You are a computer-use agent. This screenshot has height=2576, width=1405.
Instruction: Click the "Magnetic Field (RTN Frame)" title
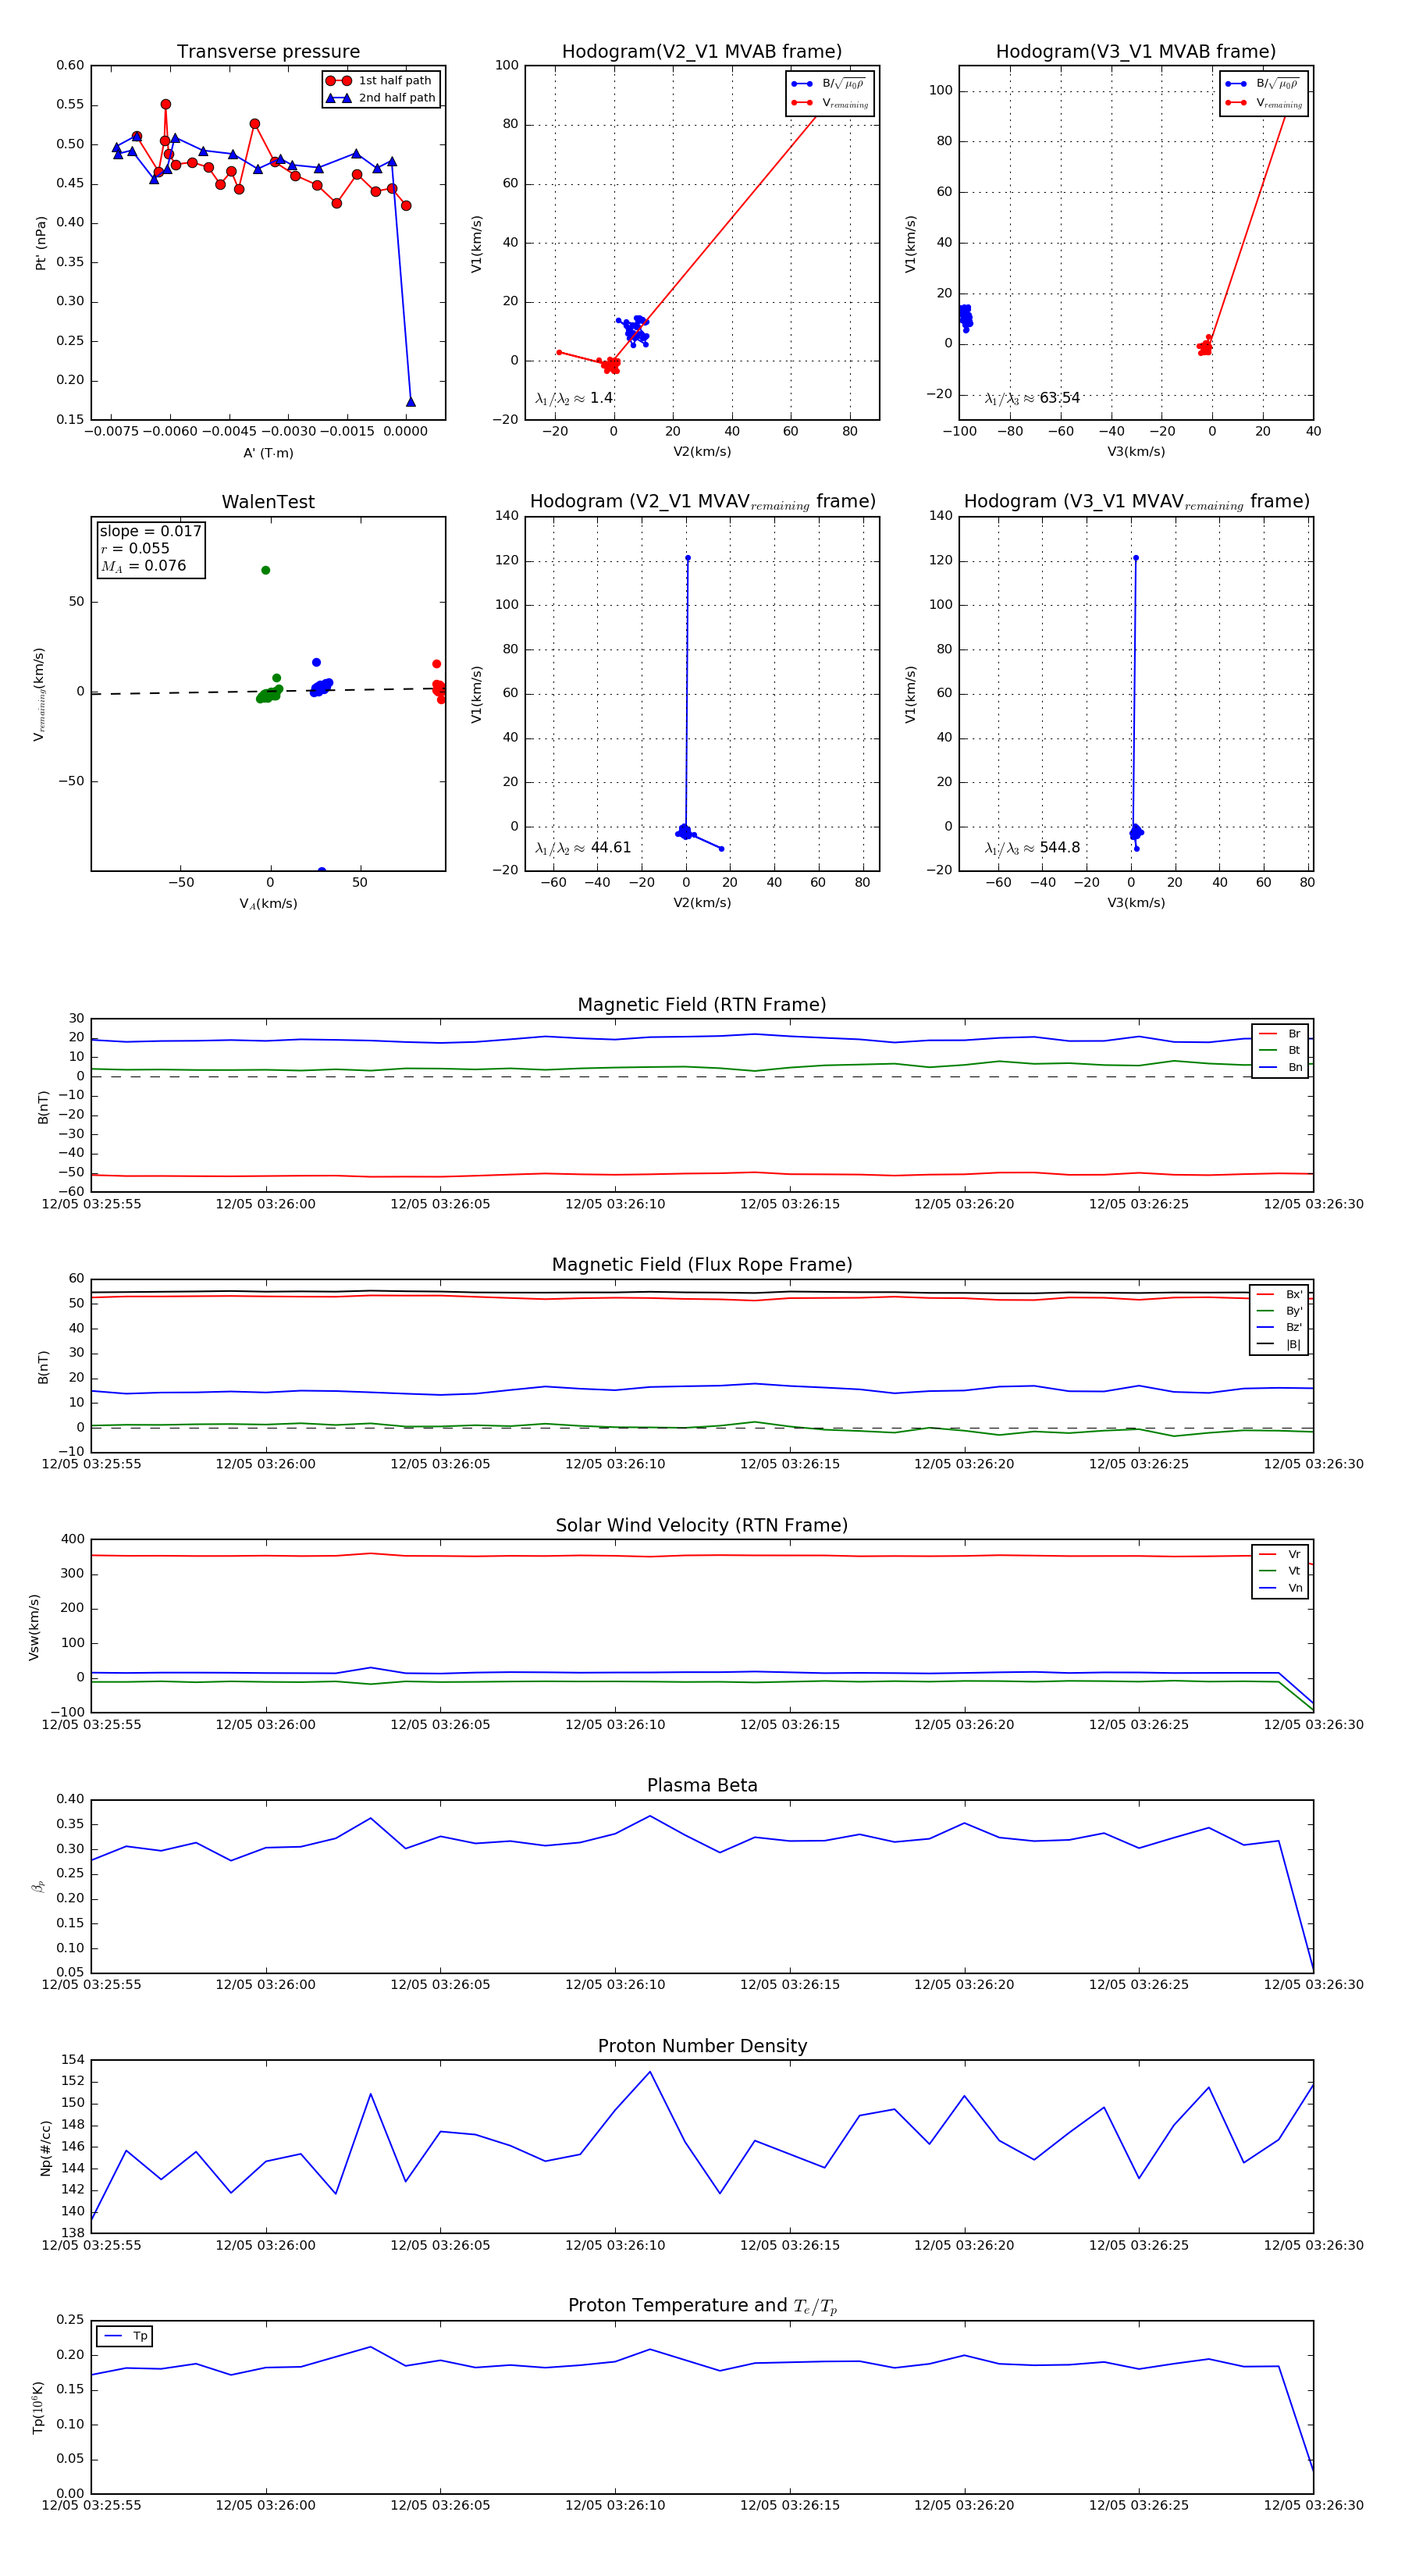coord(702,1005)
